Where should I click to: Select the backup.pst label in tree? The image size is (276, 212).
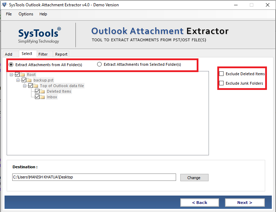pyautogui.click(x=43, y=80)
